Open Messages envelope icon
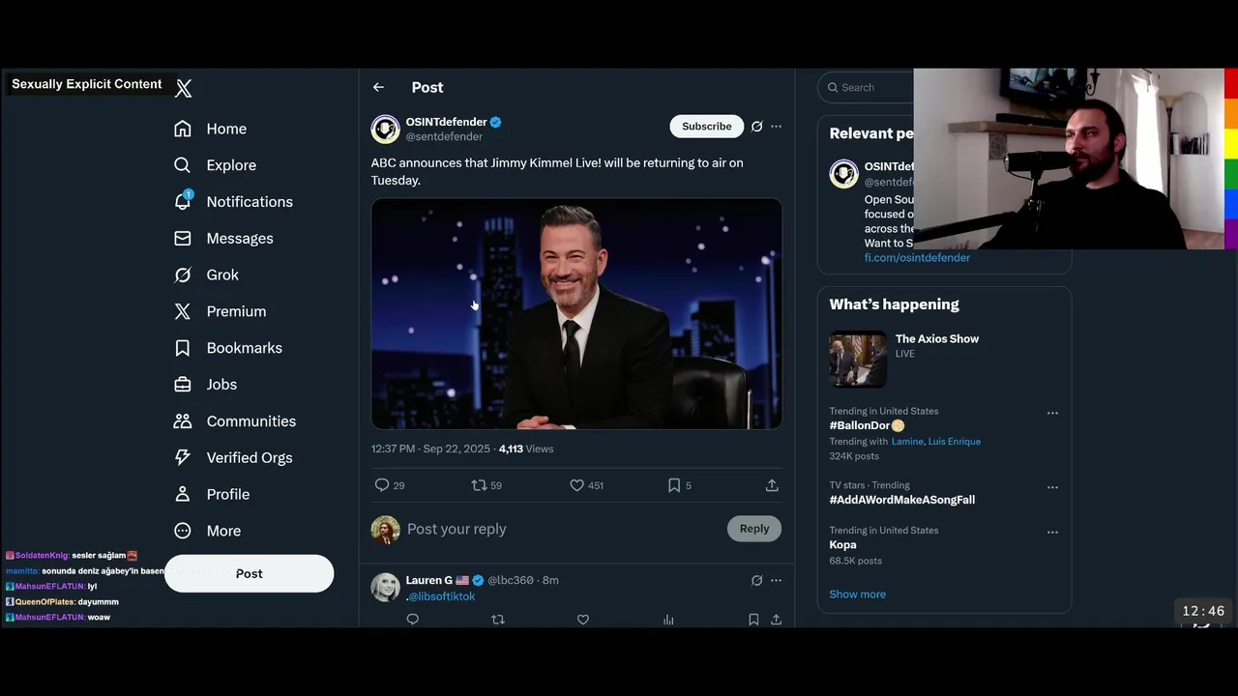This screenshot has width=1238, height=696. (x=182, y=238)
